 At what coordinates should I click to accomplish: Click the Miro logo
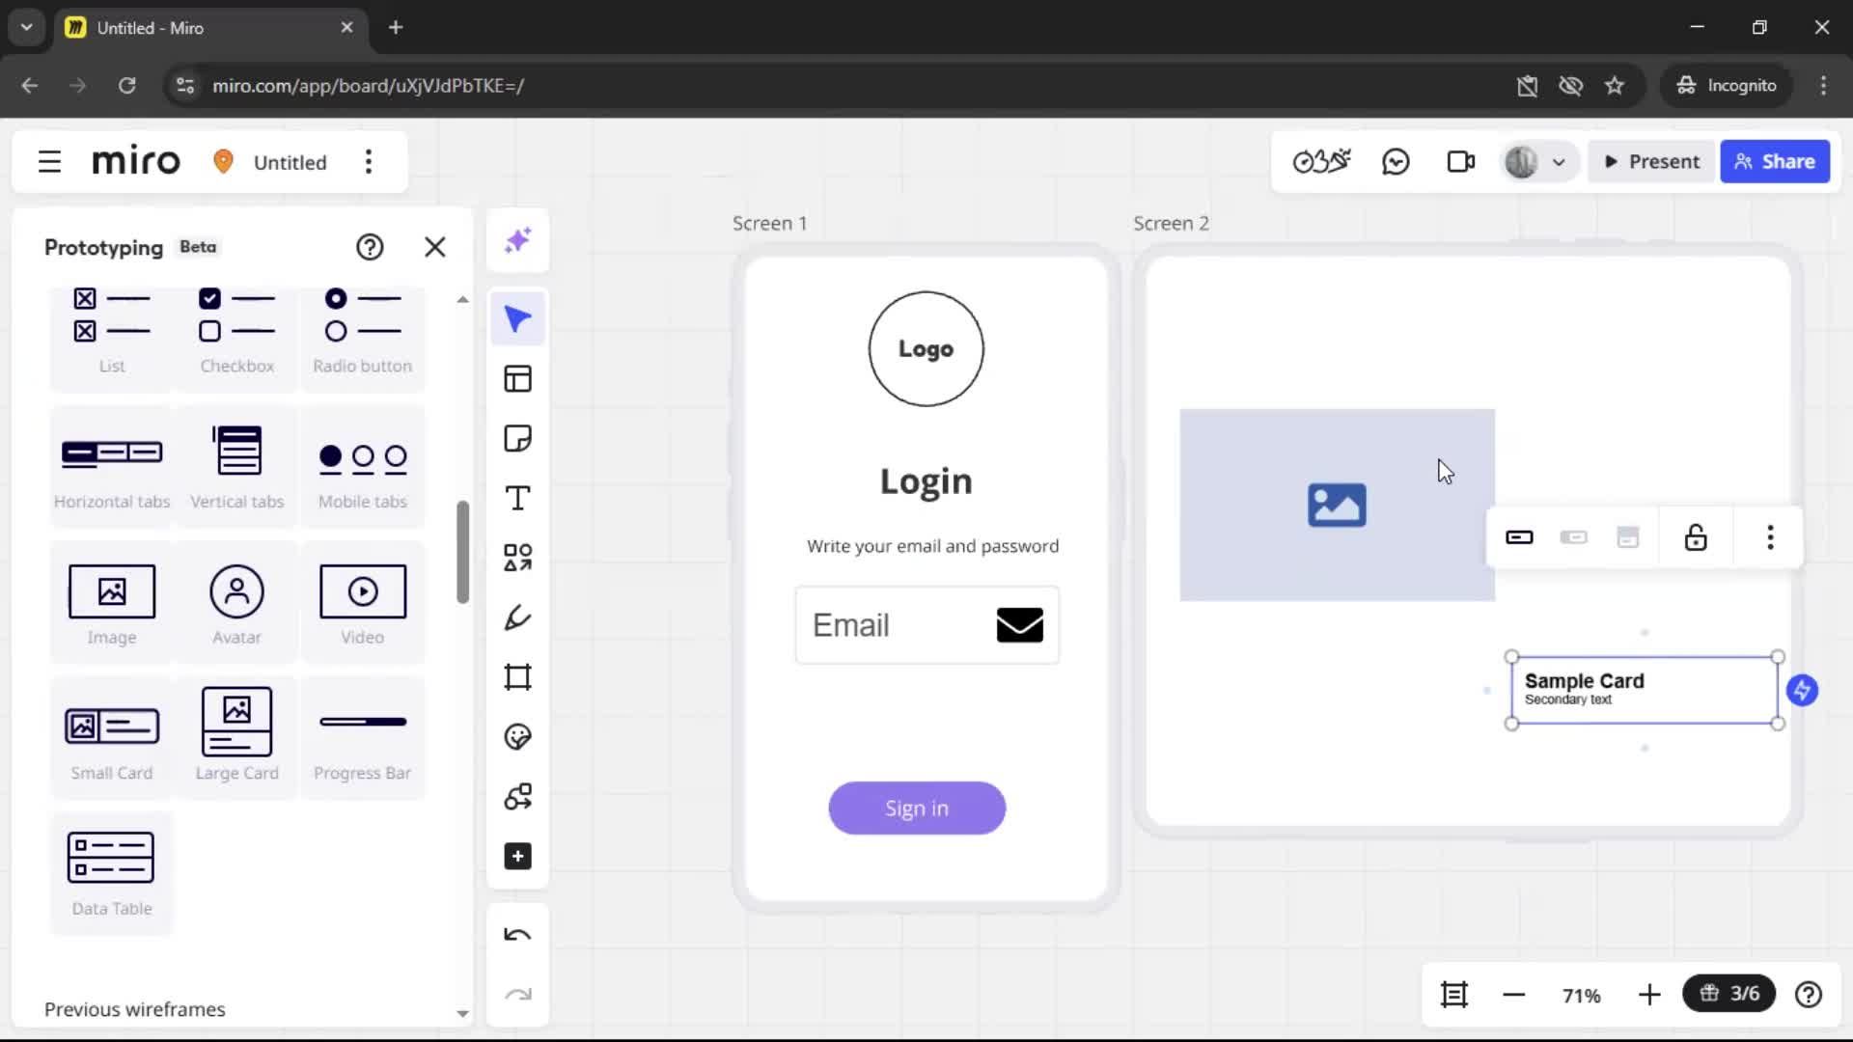click(x=136, y=161)
